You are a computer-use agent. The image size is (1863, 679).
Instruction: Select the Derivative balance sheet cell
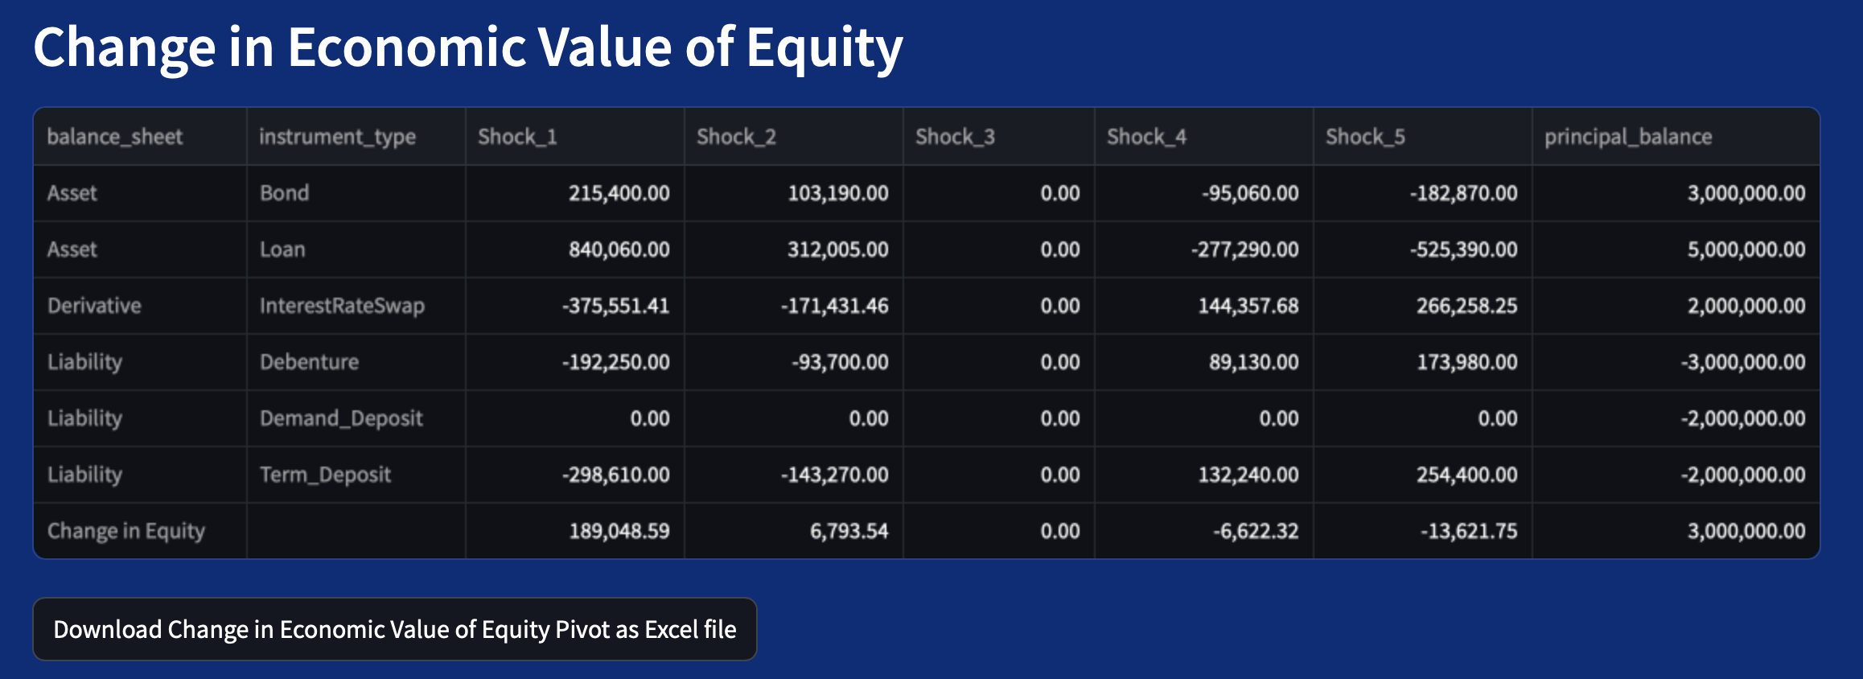(x=94, y=306)
